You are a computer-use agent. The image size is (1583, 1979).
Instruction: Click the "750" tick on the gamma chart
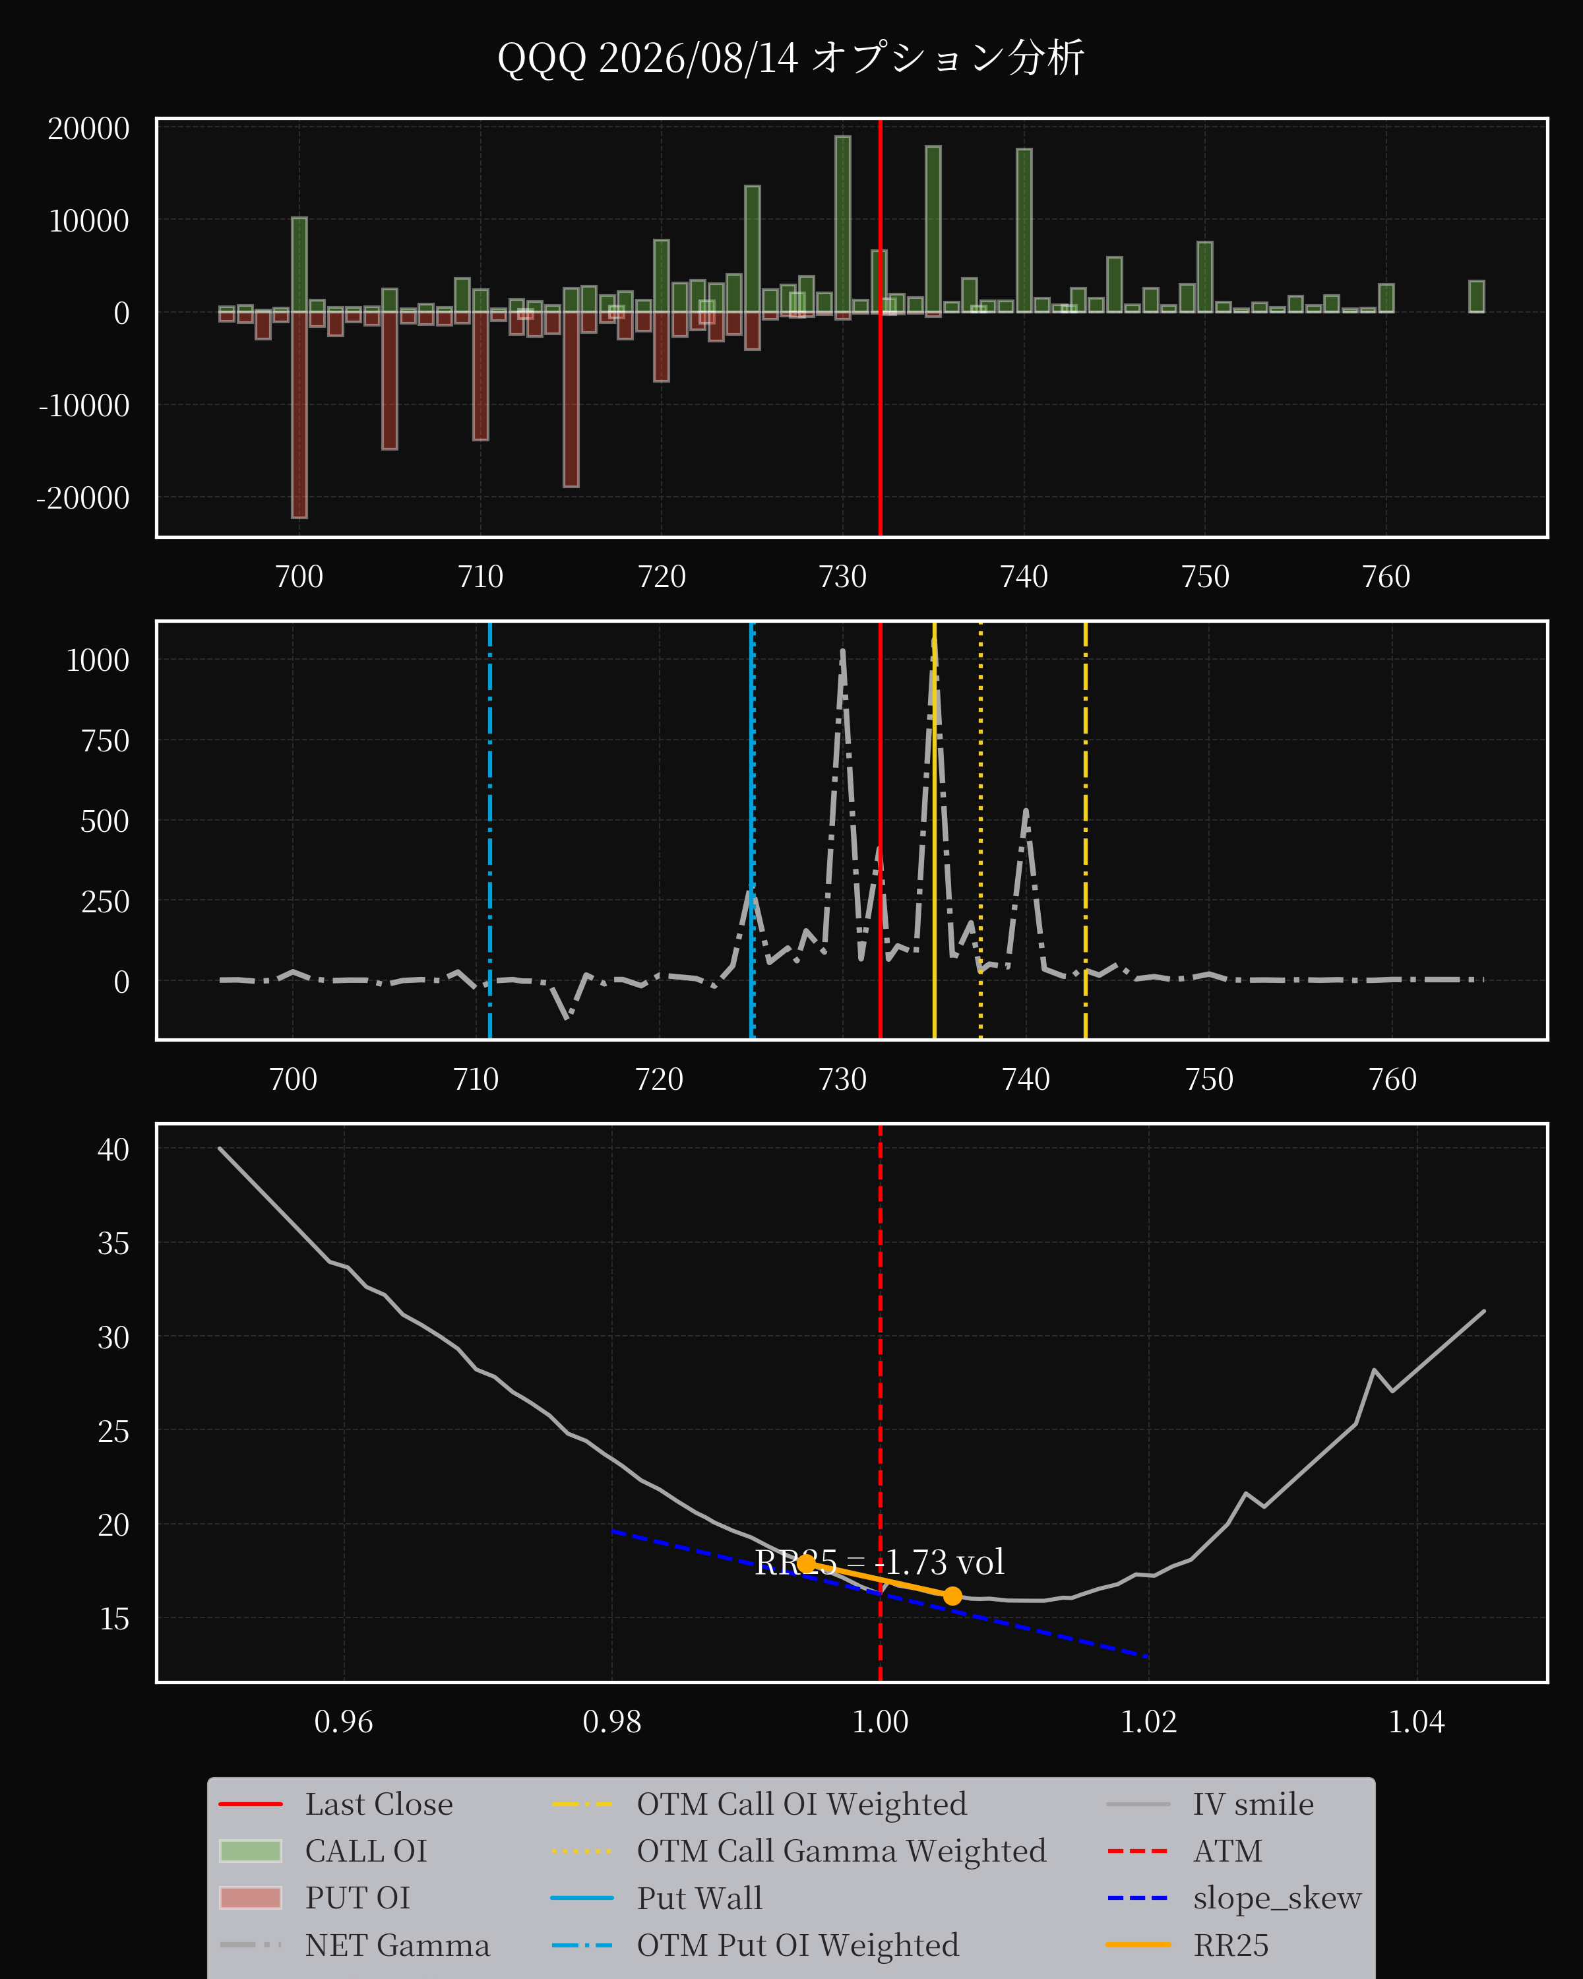[106, 740]
